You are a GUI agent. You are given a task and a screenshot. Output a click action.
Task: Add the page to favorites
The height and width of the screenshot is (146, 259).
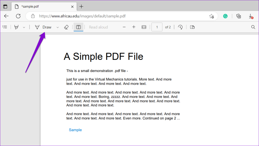212,16
